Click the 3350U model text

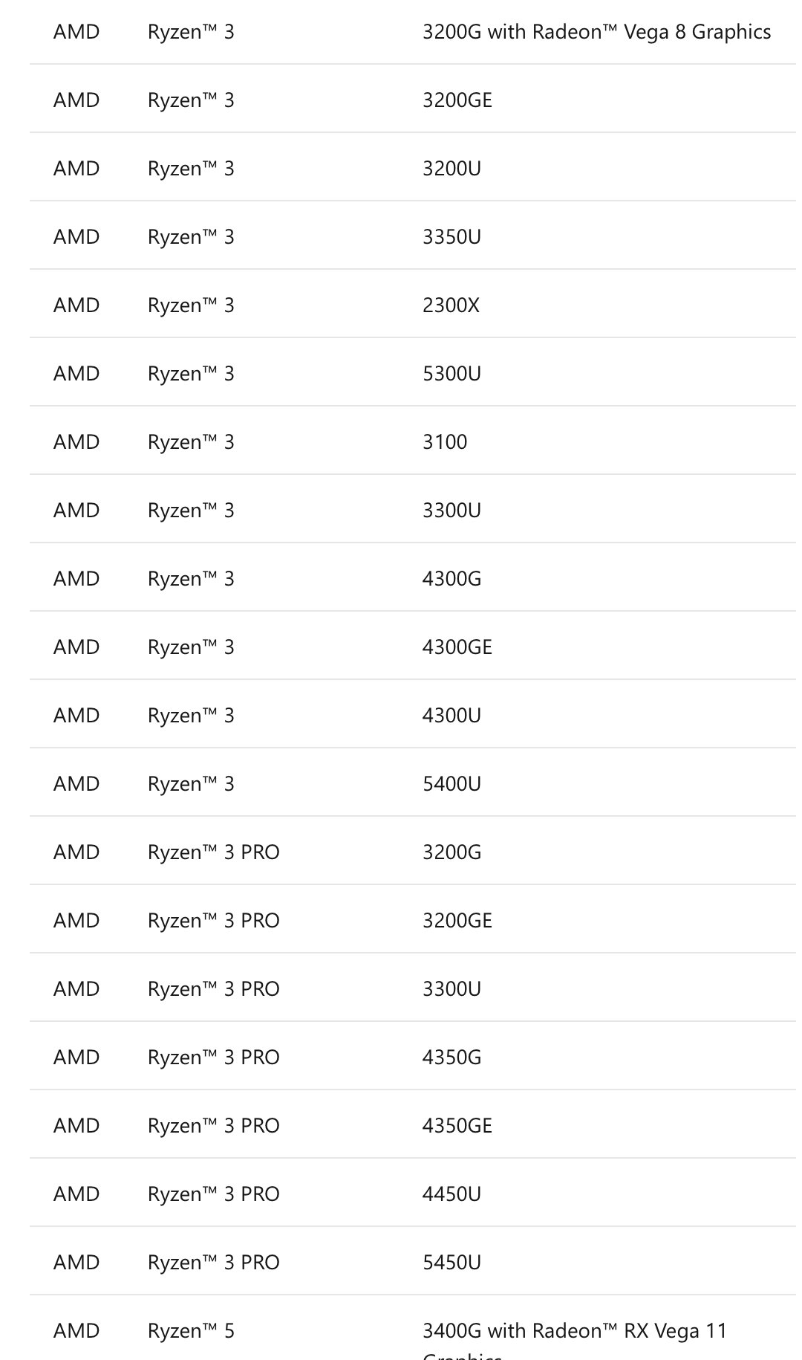451,237
